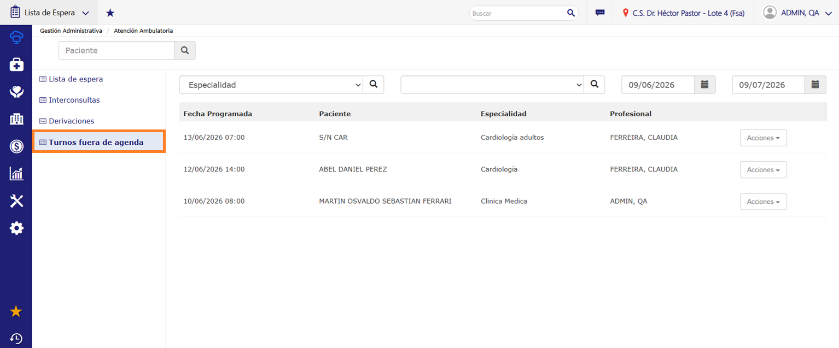Select C.S. Dr. Héctor Pastor location

pyautogui.click(x=689, y=13)
